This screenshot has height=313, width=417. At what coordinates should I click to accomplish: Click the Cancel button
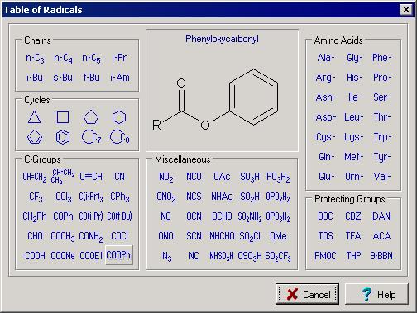pos(307,294)
